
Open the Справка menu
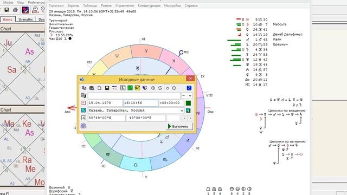191,5
